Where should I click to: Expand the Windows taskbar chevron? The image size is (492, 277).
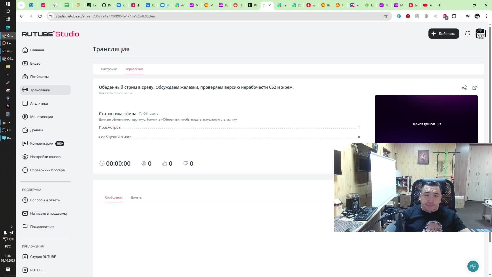[11, 227]
